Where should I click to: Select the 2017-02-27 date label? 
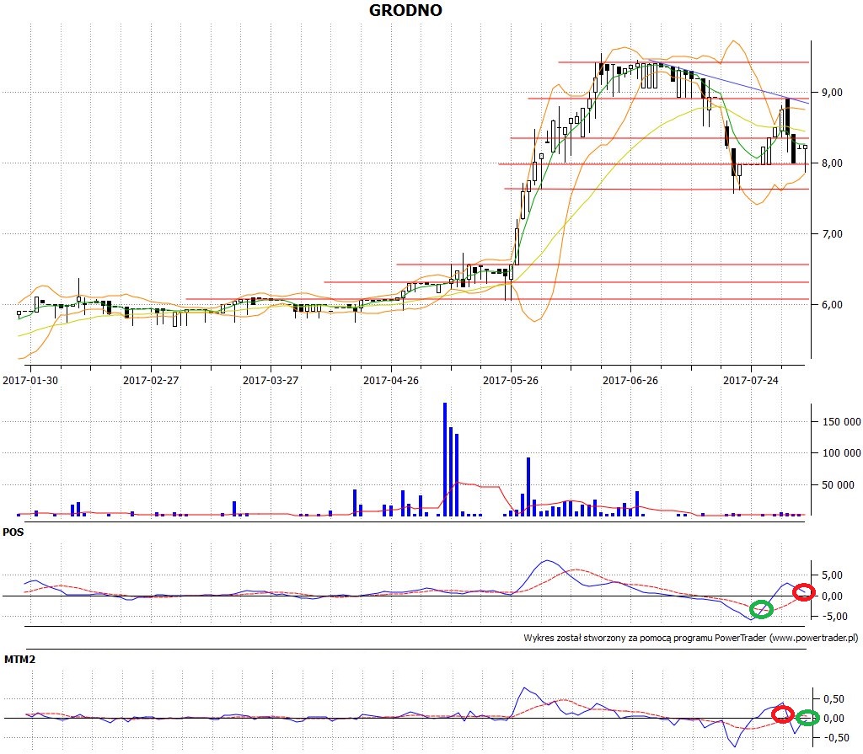151,380
